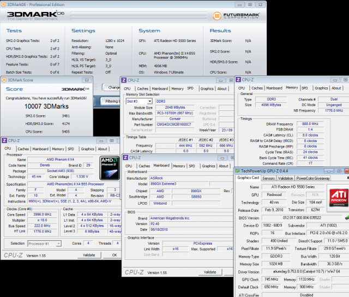Click the Z icon of the CPU-Z SPD window
The height and width of the screenshot is (297, 349).
click(x=124, y=80)
